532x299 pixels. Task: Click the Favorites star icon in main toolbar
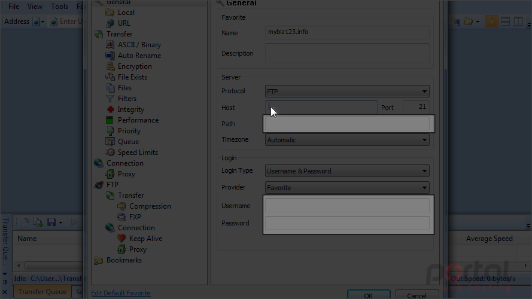(491, 22)
